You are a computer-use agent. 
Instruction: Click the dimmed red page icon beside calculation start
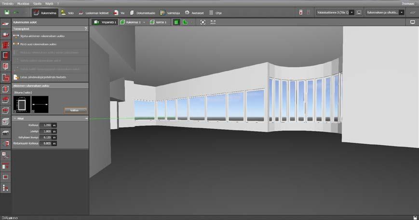tap(309, 13)
